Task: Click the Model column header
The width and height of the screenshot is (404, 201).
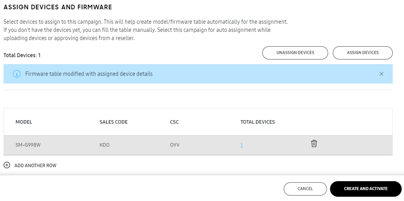Action: point(24,122)
